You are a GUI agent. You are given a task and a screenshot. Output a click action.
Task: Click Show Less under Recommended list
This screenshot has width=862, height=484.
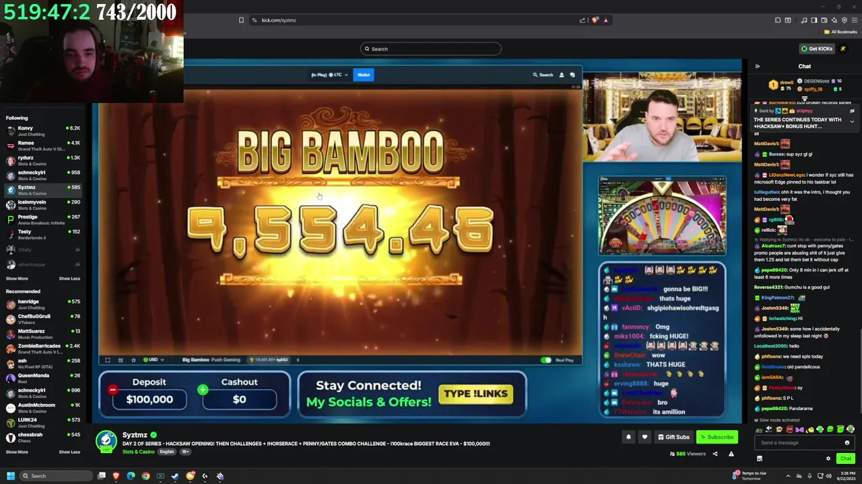pos(69,452)
